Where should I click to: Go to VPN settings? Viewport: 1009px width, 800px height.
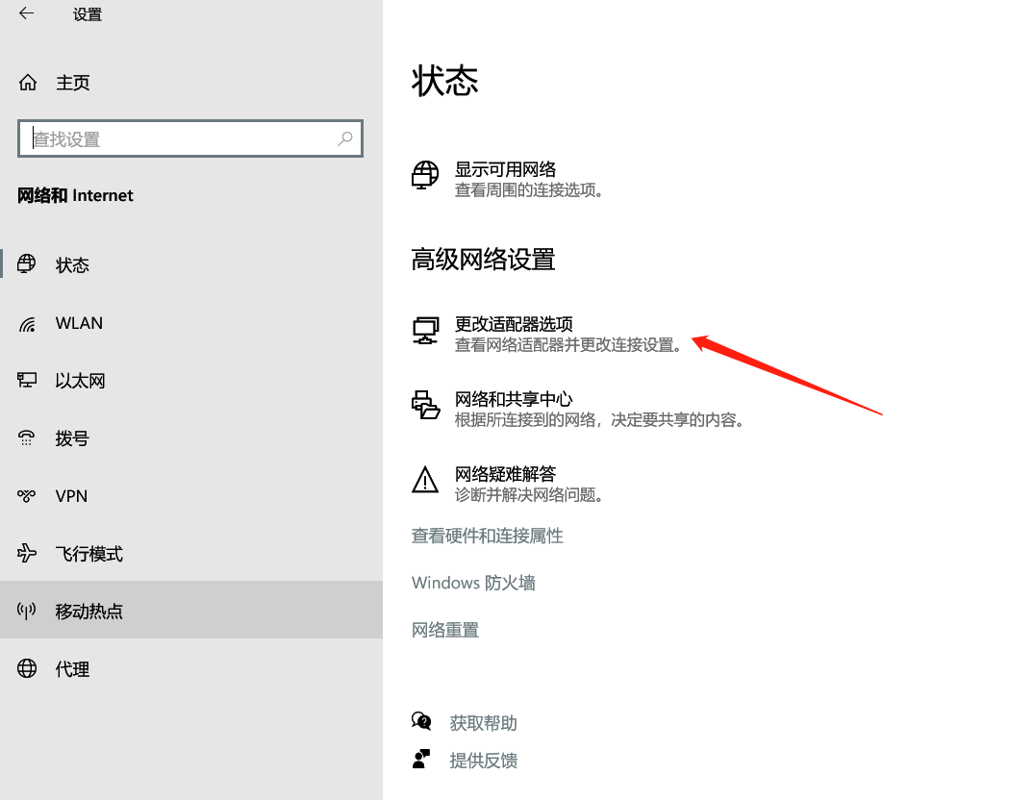[191, 496]
